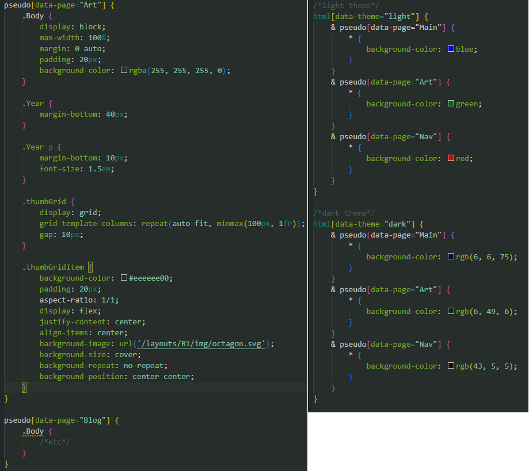This screenshot has height=471, width=529.
Task: Click the 'align-items: center;' line
Action: tap(83, 333)
